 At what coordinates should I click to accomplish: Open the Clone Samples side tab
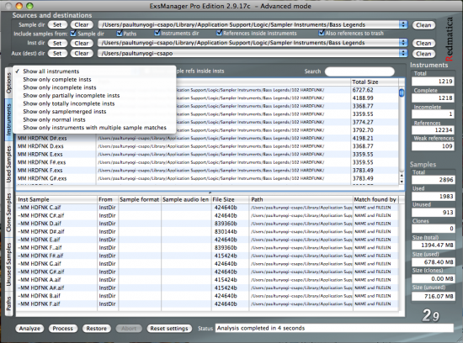pyautogui.click(x=8, y=213)
